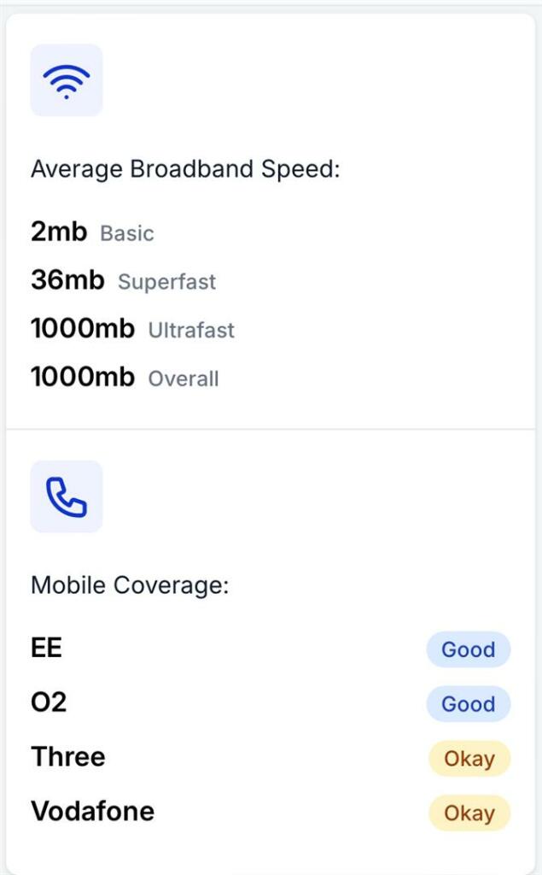Click the 1000mb Overall speed value
The width and height of the screenshot is (542, 875).
point(83,377)
